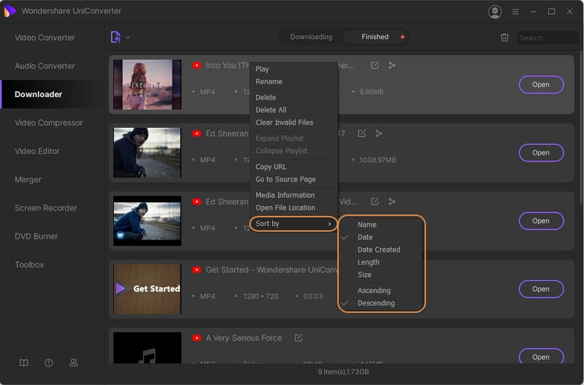Open the help question mark icon
The image size is (584, 385).
tap(49, 363)
